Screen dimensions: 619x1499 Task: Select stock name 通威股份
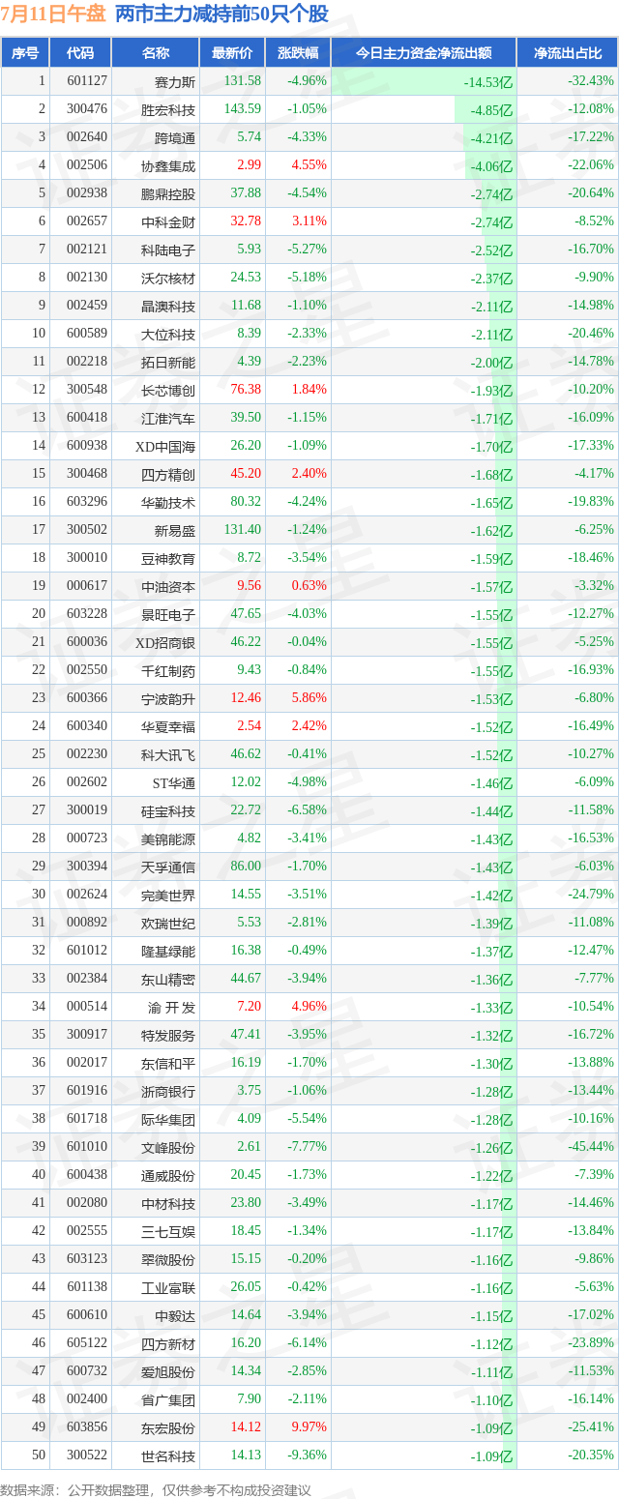[x=168, y=1175]
